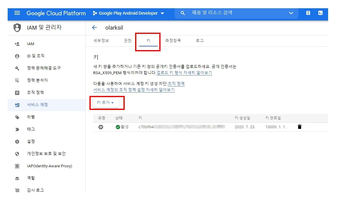Viewport: 337px width, 215px height.
Task: Click the back arrow beside olarksil
Action: (94, 27)
